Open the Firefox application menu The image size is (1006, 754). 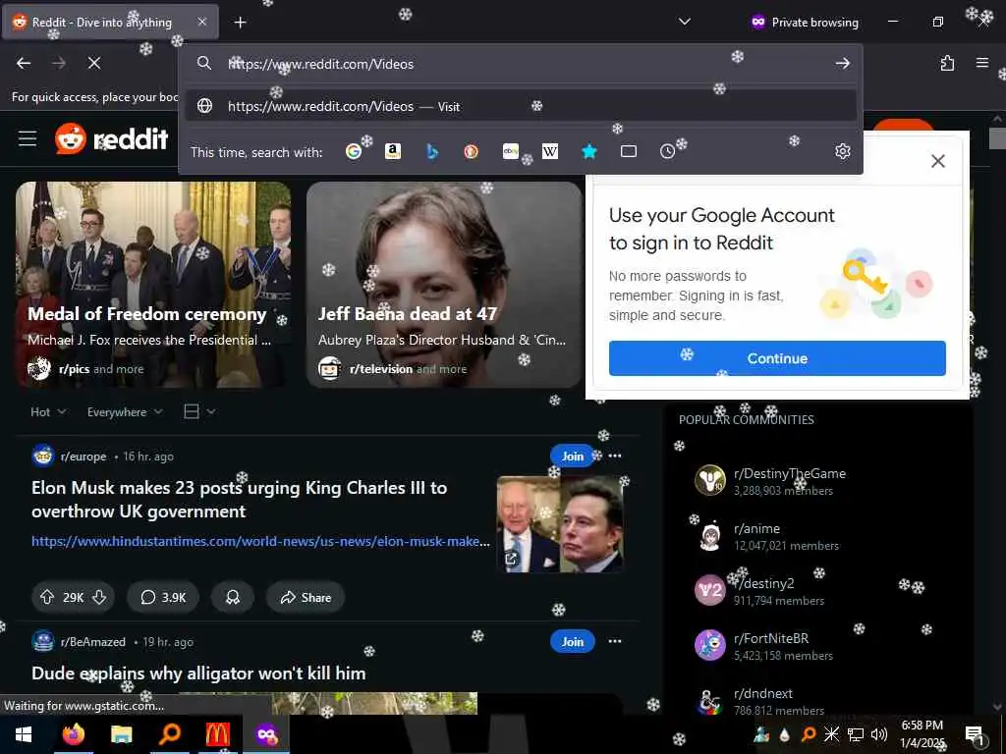[x=981, y=63]
